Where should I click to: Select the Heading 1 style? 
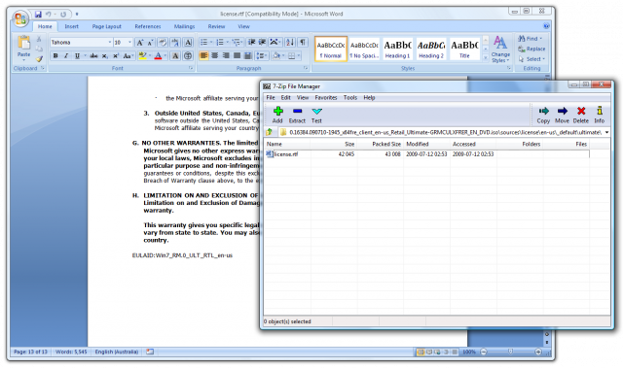point(397,49)
